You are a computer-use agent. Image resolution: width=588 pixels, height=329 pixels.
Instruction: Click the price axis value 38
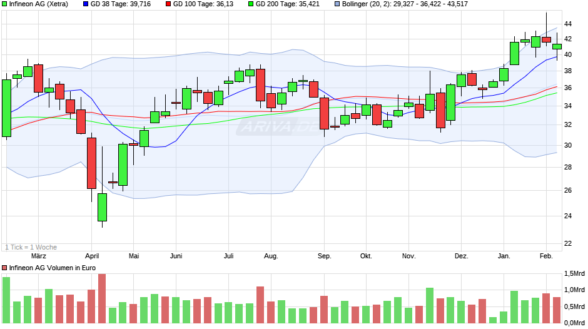tap(568, 71)
